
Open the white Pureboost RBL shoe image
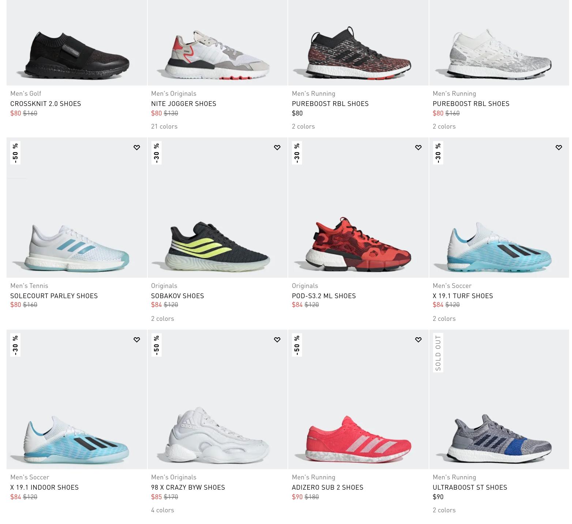[x=499, y=43]
